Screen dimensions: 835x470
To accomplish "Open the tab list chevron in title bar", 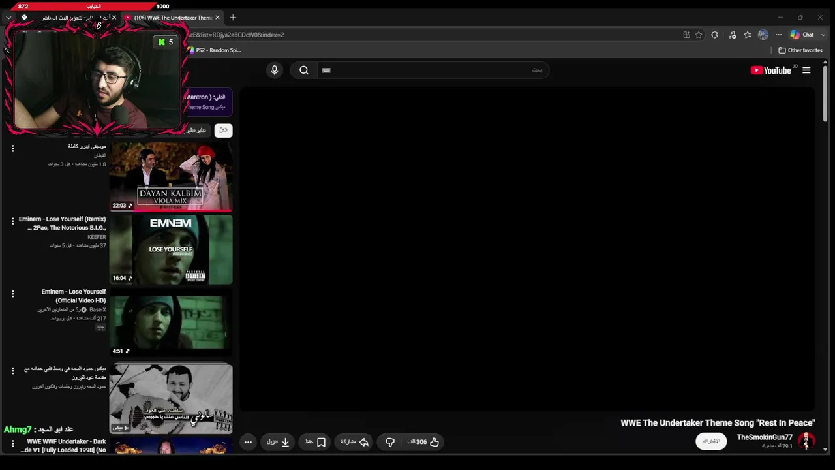I will click(8, 18).
